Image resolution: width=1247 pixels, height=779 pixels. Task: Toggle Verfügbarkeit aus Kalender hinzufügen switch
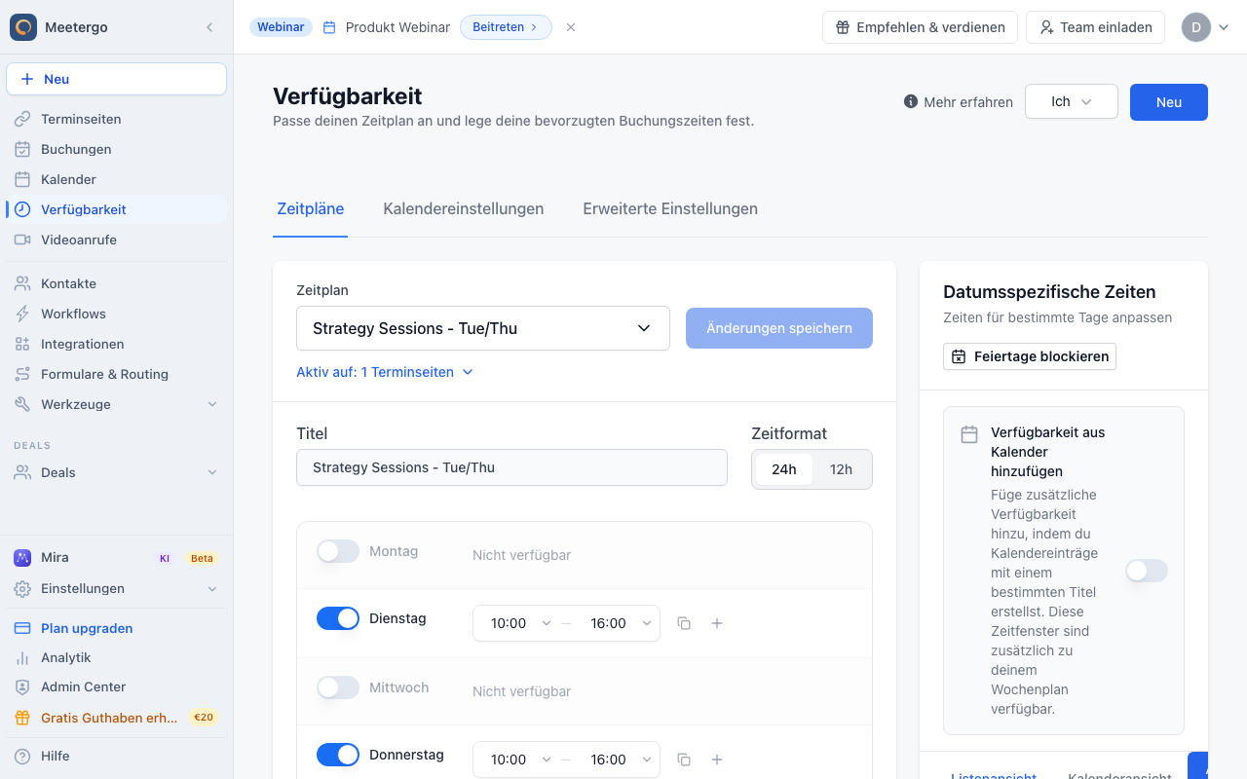point(1147,571)
